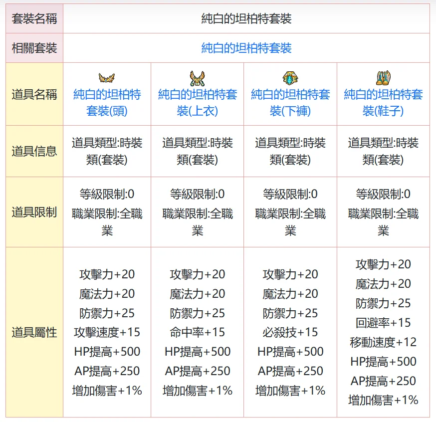Screen dimensions: 436x422
Task: Click the 上衣 top costume icon
Action: pos(197,78)
